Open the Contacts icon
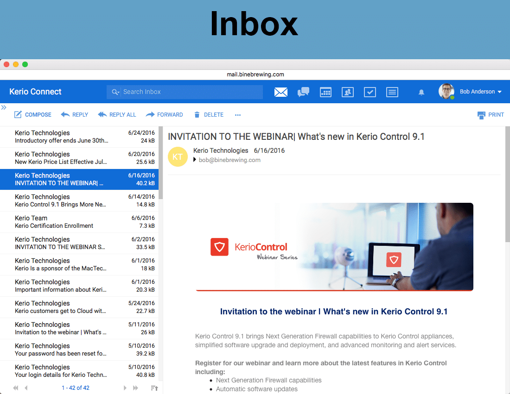Screen dimensions: 510x394 348,92
